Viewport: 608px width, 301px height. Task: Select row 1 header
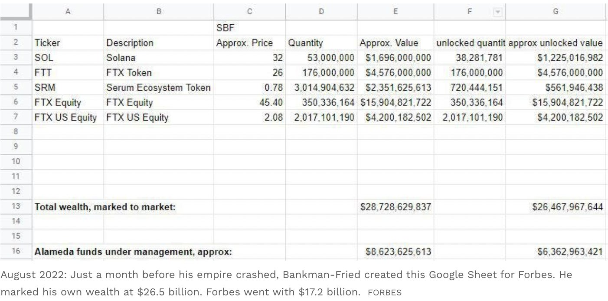coord(16,28)
